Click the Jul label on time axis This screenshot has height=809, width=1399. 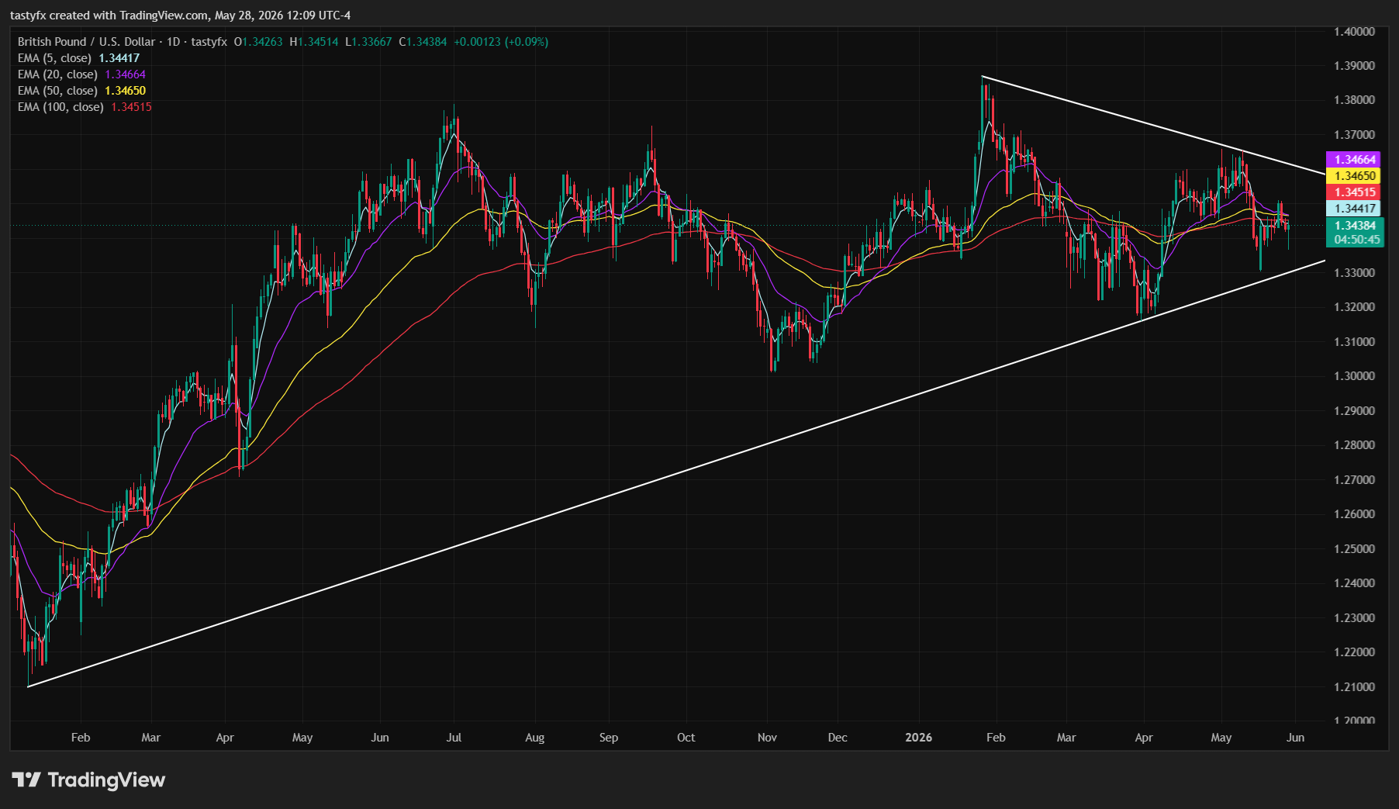(454, 738)
